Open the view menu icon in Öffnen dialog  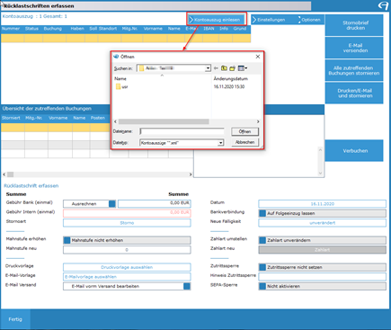pos(243,68)
